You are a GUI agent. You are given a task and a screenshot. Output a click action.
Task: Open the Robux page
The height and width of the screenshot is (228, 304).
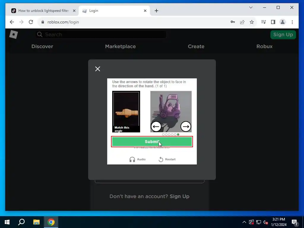(265, 46)
